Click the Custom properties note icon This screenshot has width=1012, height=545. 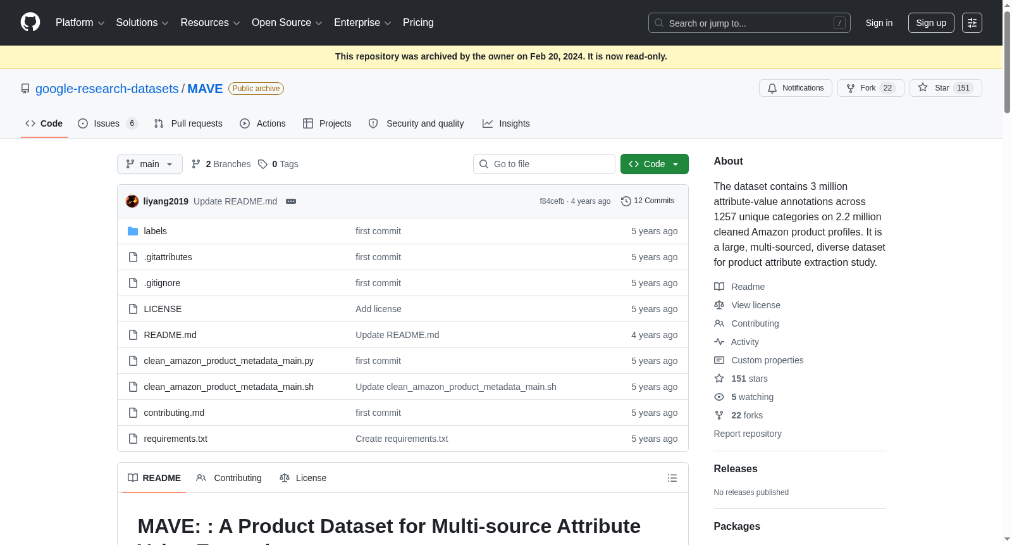pos(719,360)
